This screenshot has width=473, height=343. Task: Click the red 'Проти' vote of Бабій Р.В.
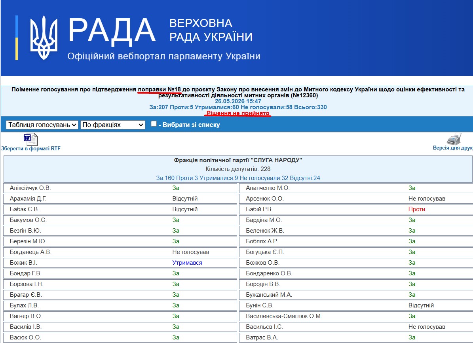pyautogui.click(x=416, y=209)
